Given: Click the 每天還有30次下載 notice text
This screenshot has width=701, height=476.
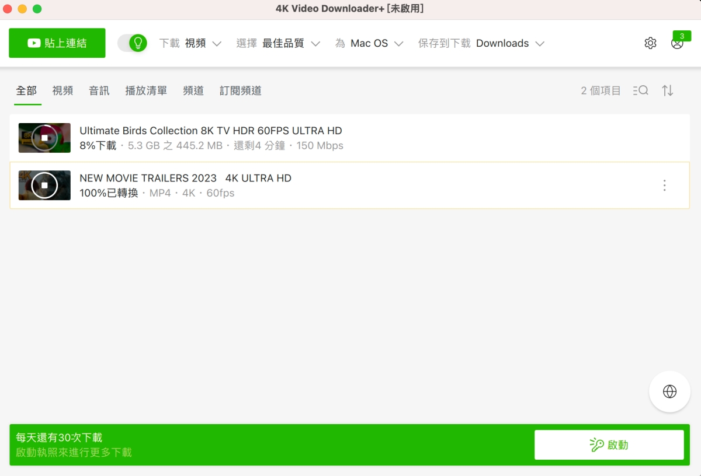Looking at the screenshot, I should point(59,437).
